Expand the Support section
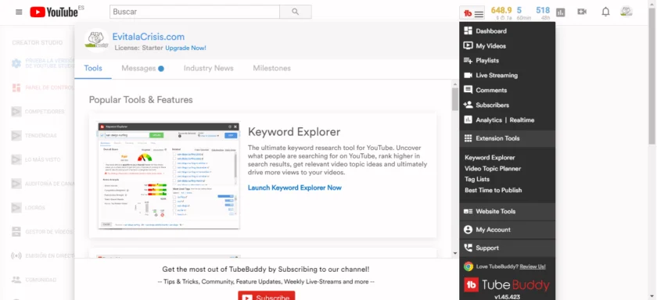This screenshot has width=657, height=300. 507,248
